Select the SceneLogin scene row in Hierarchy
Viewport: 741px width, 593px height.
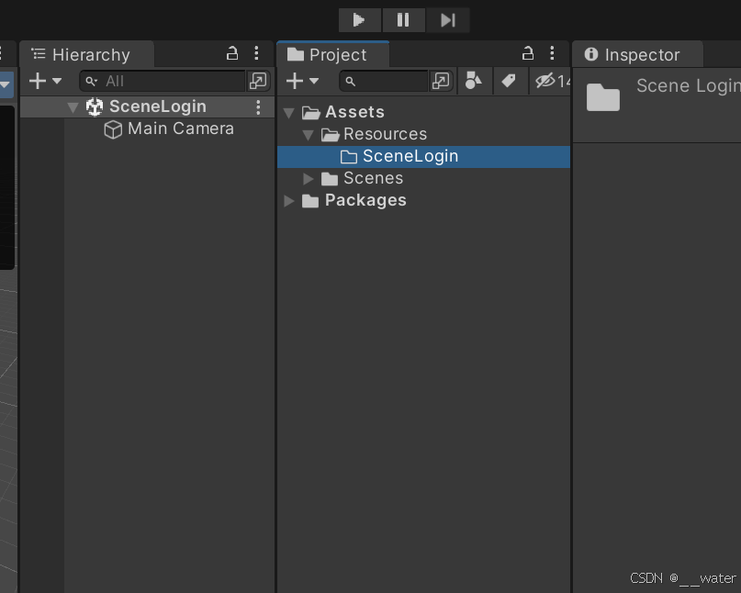coord(147,106)
